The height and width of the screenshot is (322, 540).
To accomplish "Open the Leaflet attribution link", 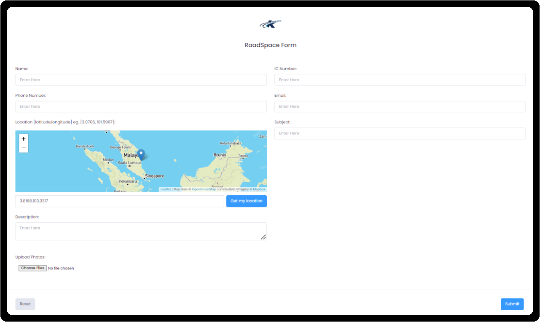I will click(x=165, y=189).
